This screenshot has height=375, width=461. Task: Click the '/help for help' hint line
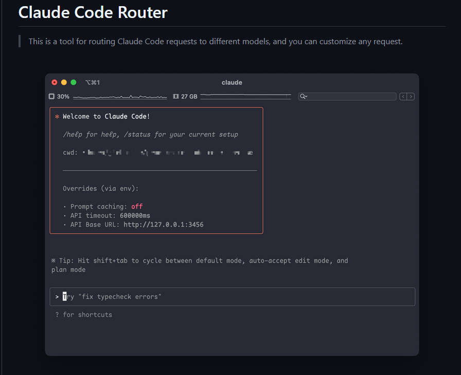pos(150,135)
